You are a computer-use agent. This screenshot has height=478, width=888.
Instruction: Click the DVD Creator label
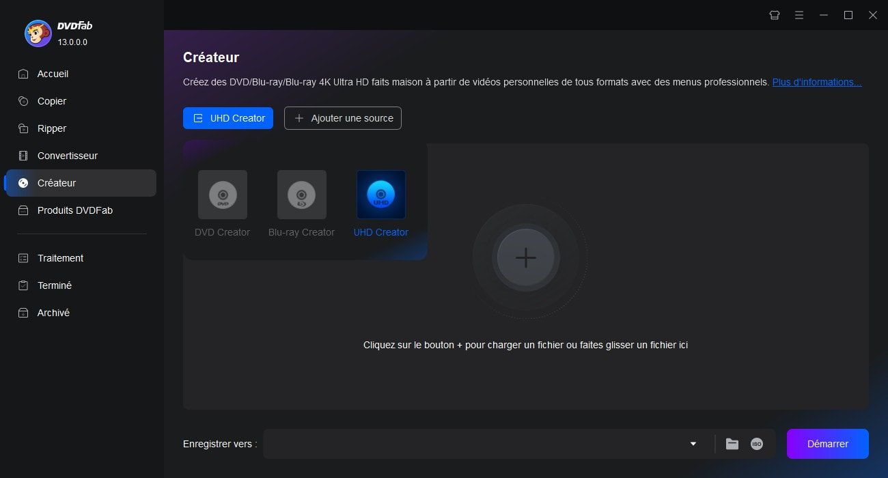(x=223, y=232)
